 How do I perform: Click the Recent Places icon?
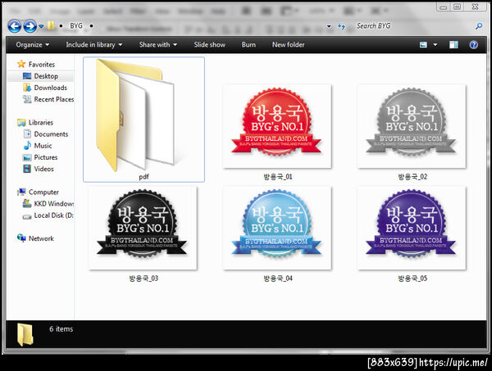27,99
